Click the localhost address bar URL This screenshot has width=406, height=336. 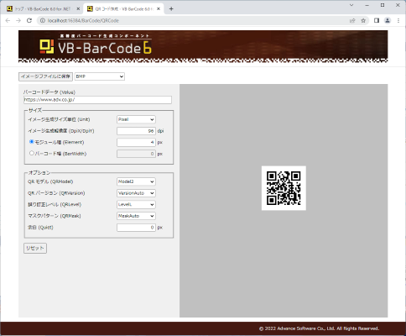point(83,20)
